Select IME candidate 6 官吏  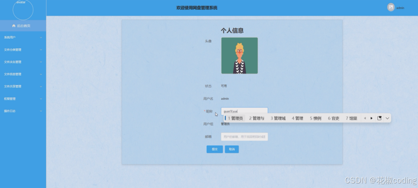(333, 118)
